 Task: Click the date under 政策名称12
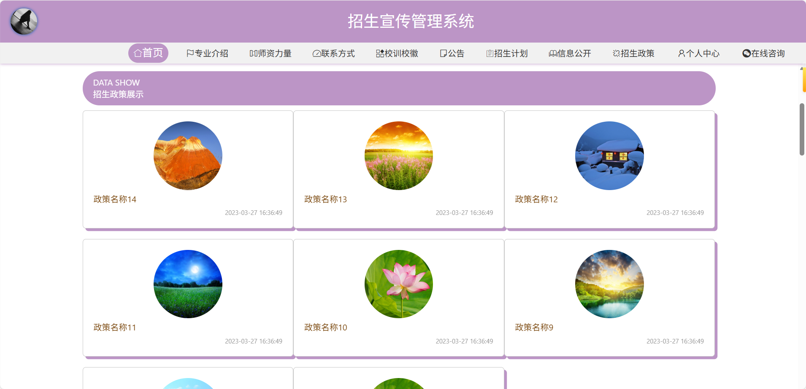[x=675, y=213]
